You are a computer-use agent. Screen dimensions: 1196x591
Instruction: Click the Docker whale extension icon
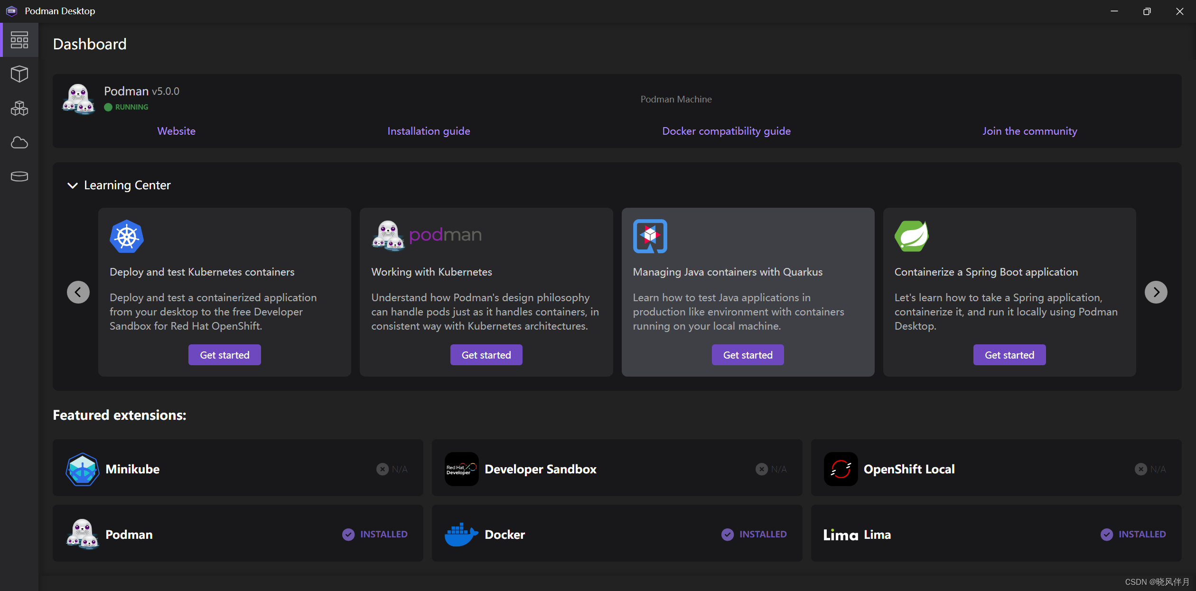pyautogui.click(x=462, y=535)
